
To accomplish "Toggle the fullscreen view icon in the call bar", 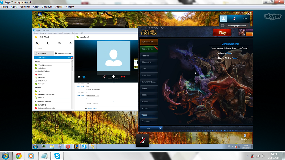I will [x=79, y=77].
